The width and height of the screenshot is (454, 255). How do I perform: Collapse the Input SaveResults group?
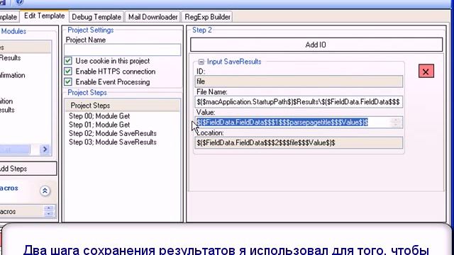tap(201, 62)
